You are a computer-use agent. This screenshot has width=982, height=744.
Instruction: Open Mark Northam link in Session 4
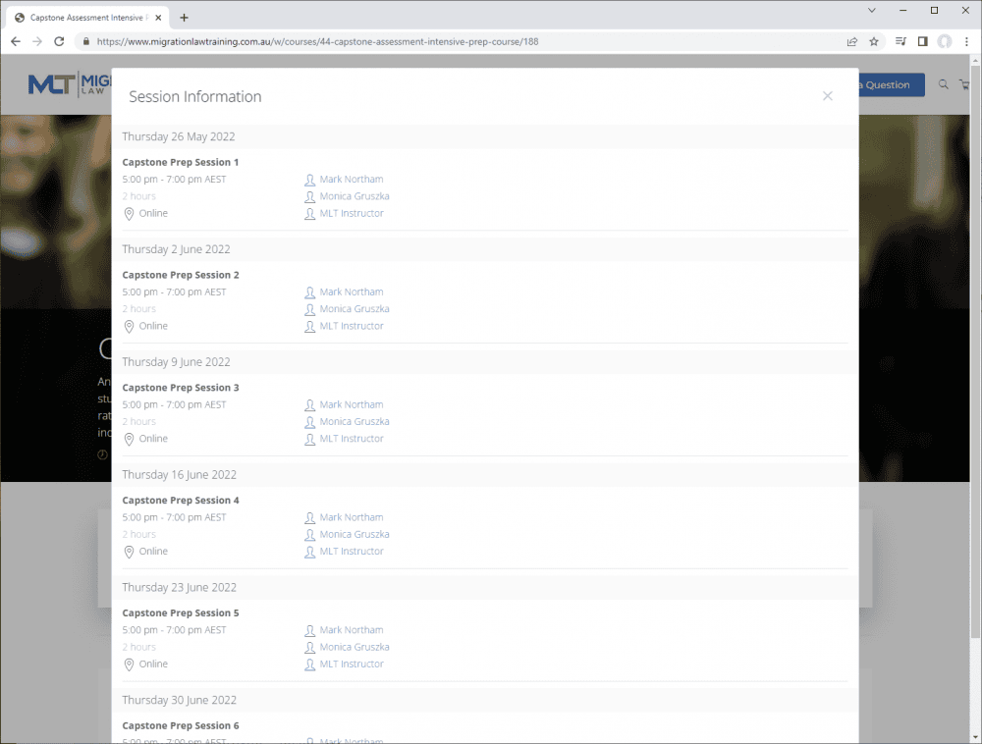click(x=351, y=517)
